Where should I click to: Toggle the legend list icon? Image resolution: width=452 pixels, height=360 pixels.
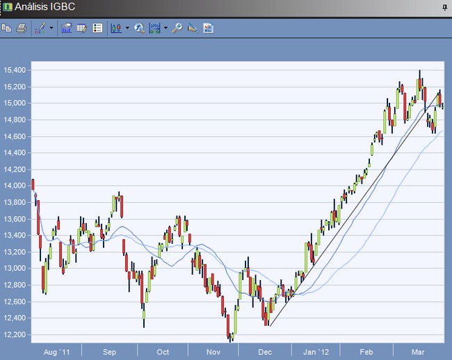tap(97, 28)
